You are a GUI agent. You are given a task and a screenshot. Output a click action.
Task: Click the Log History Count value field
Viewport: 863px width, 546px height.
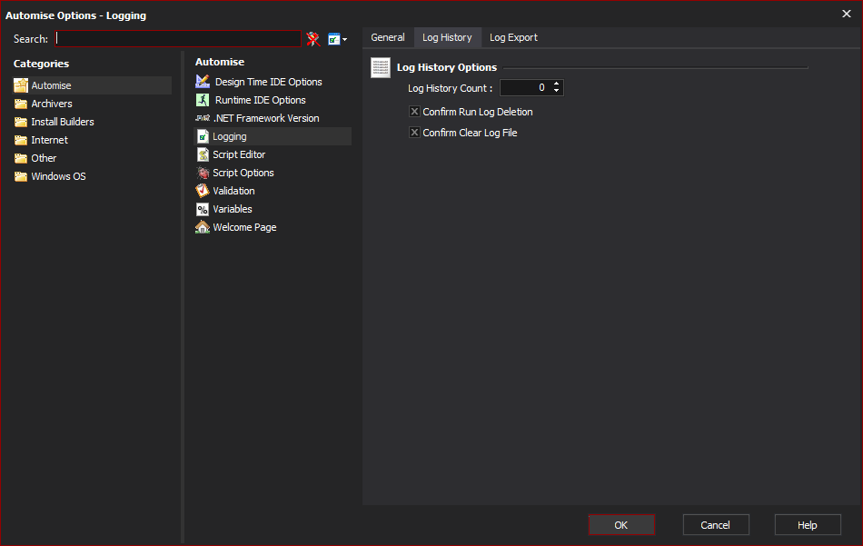tap(526, 87)
